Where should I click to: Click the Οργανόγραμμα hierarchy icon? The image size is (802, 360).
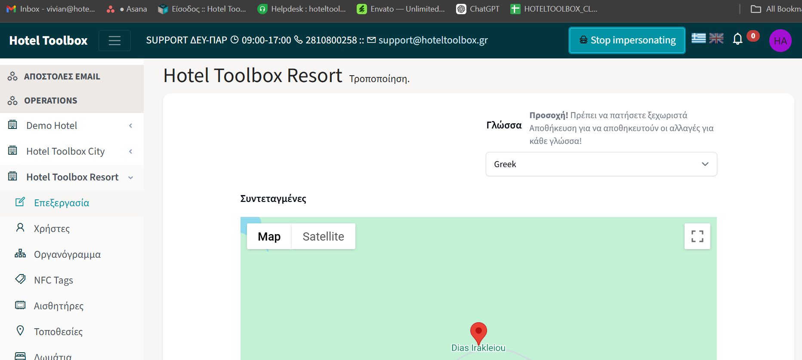20,253
